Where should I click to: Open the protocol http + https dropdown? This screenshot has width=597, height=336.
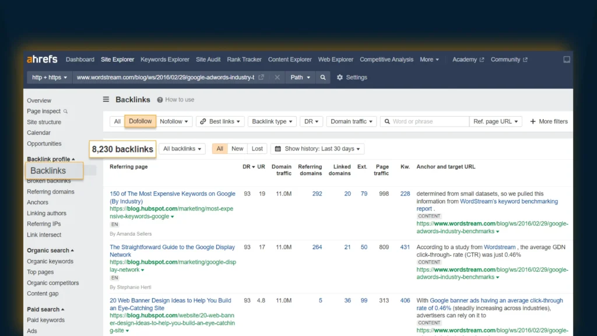point(50,78)
